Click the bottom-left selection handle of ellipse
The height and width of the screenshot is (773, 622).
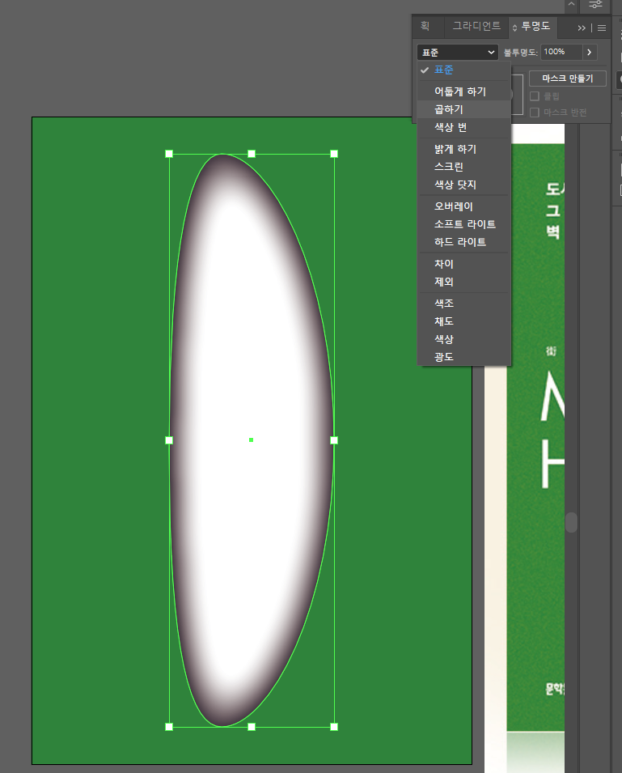tap(169, 727)
